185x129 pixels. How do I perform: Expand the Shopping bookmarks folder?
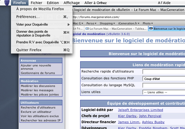pyautogui.click(x=108, y=23)
